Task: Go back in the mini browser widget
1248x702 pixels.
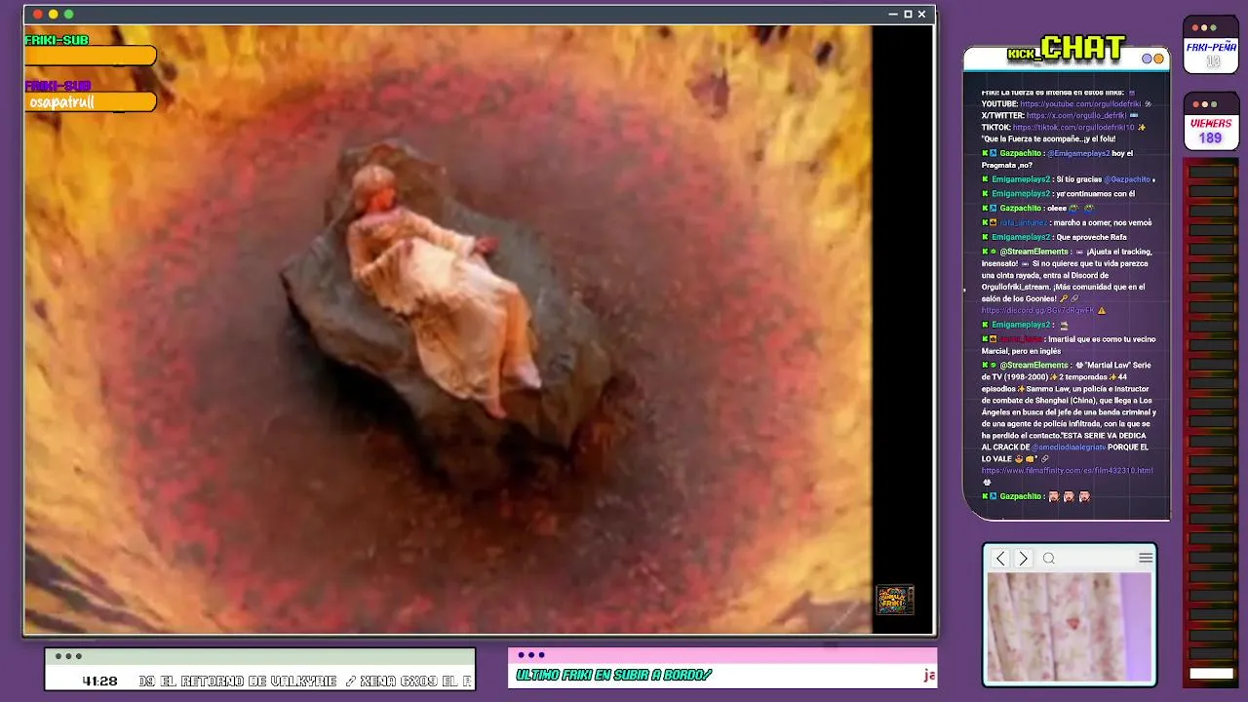Action: point(1000,559)
